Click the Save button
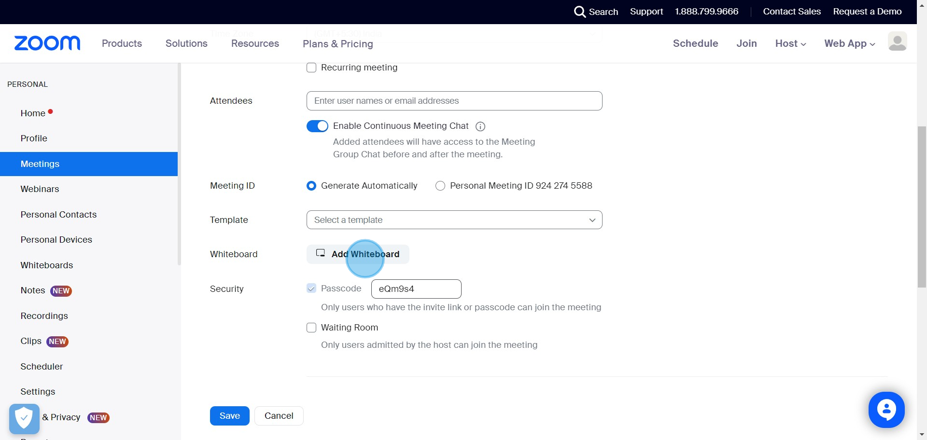 click(230, 416)
